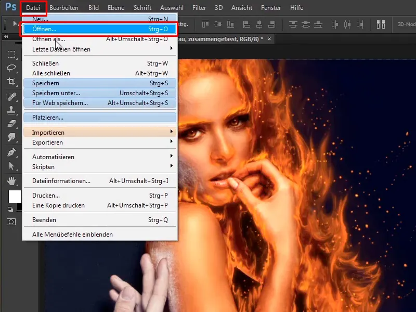Click the Photoshop Ps logo
The image size is (416, 312).
[x=10, y=7]
